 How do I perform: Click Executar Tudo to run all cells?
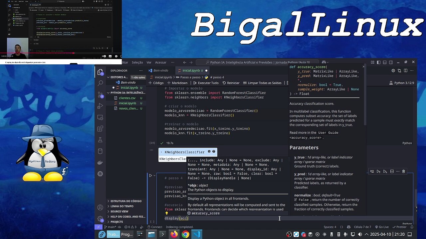[x=205, y=83]
